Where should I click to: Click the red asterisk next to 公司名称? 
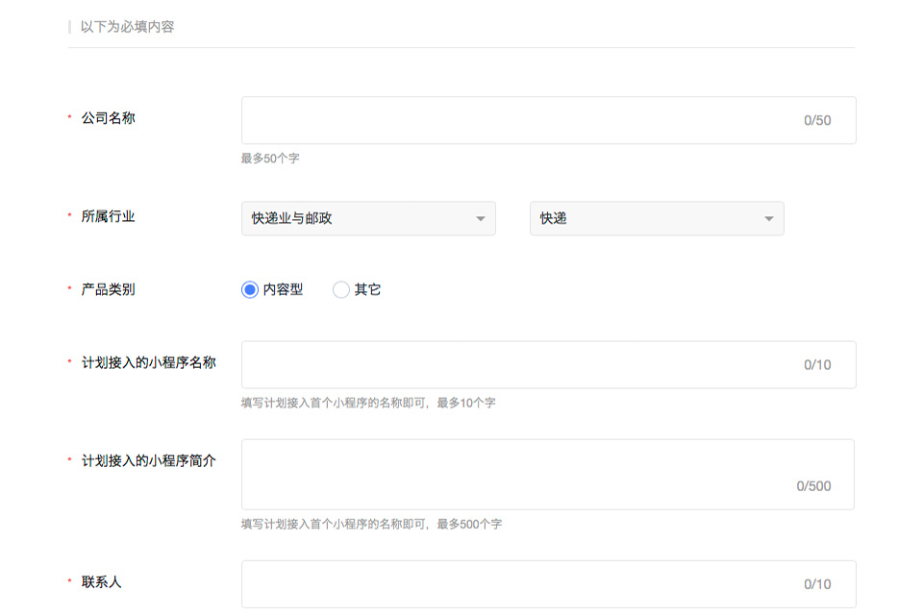click(x=67, y=117)
